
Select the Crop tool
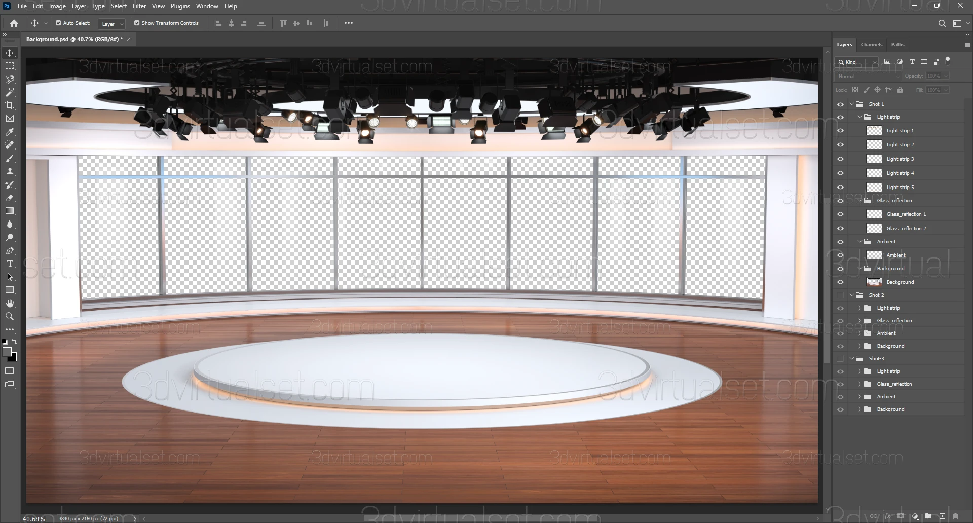[x=10, y=105]
